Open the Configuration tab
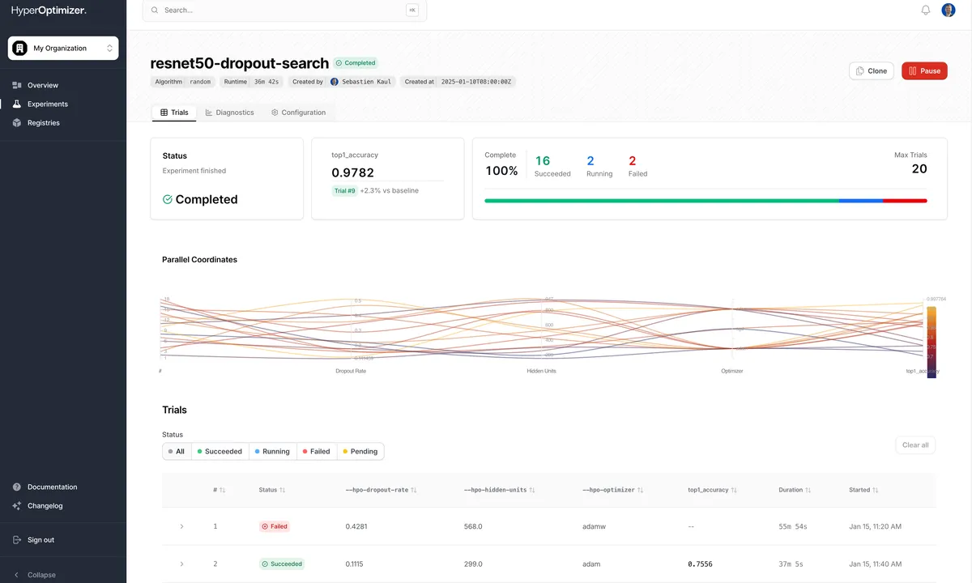972x583 pixels. click(x=298, y=112)
